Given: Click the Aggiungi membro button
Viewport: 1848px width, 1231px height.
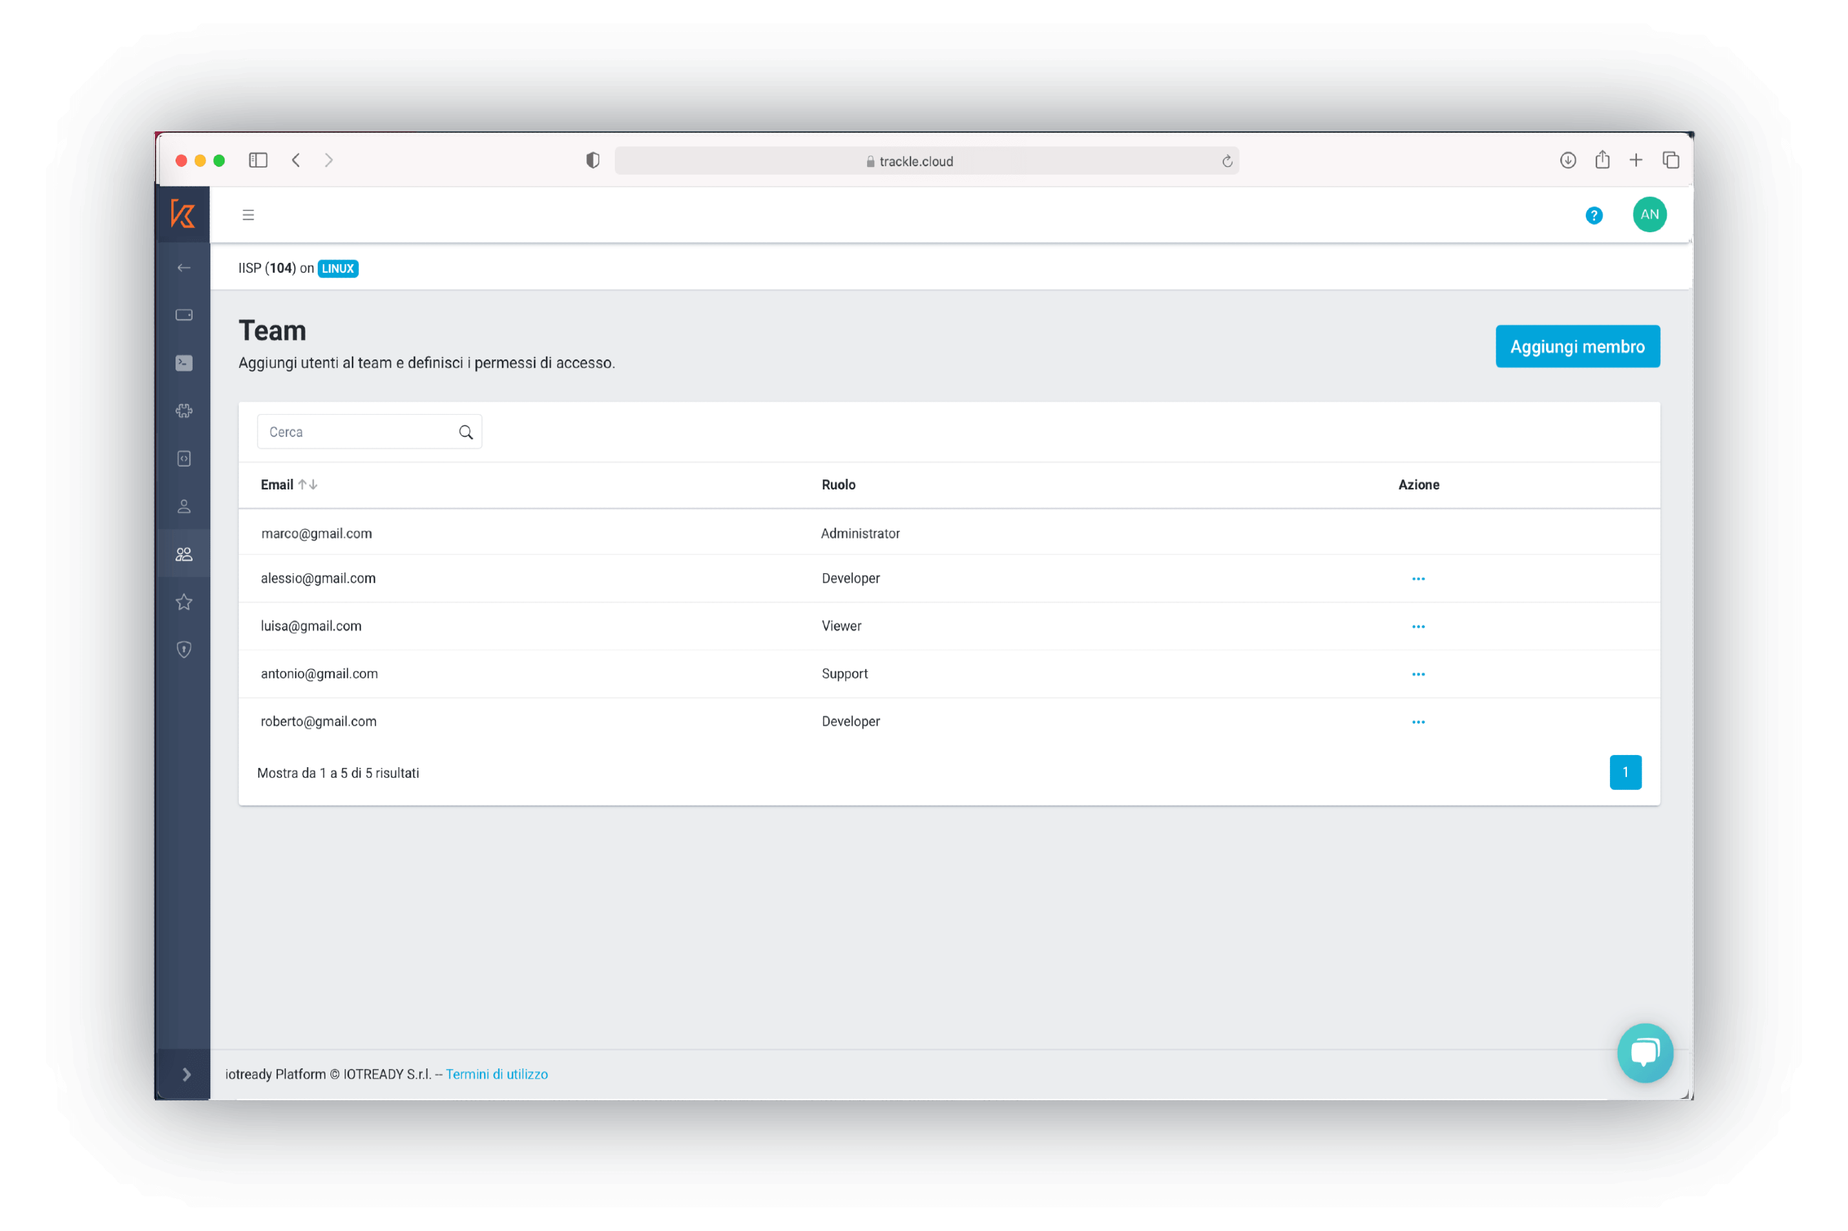Looking at the screenshot, I should click(1577, 346).
